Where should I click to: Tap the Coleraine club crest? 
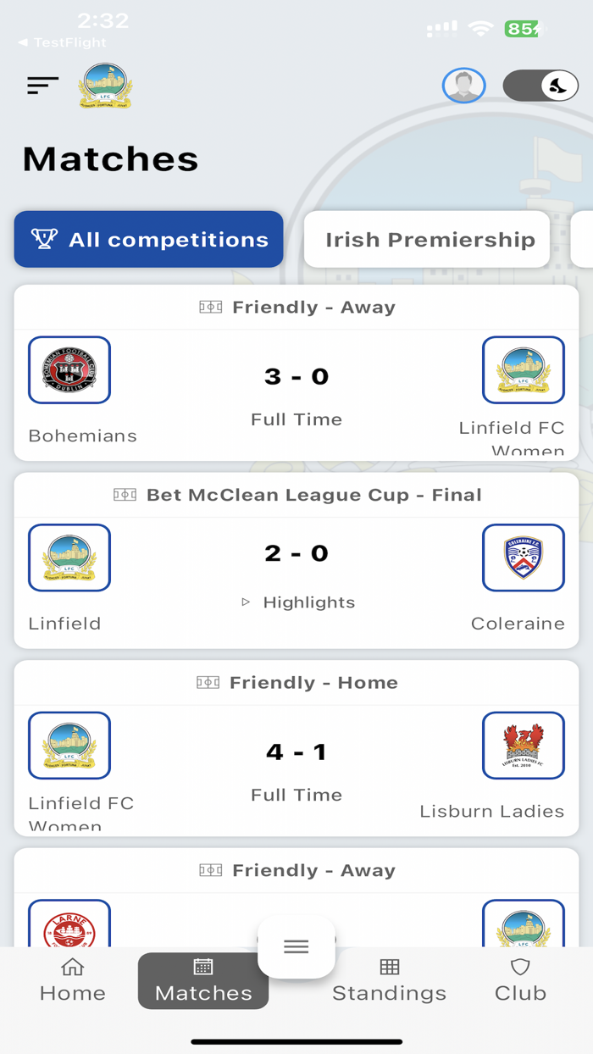coord(524,558)
